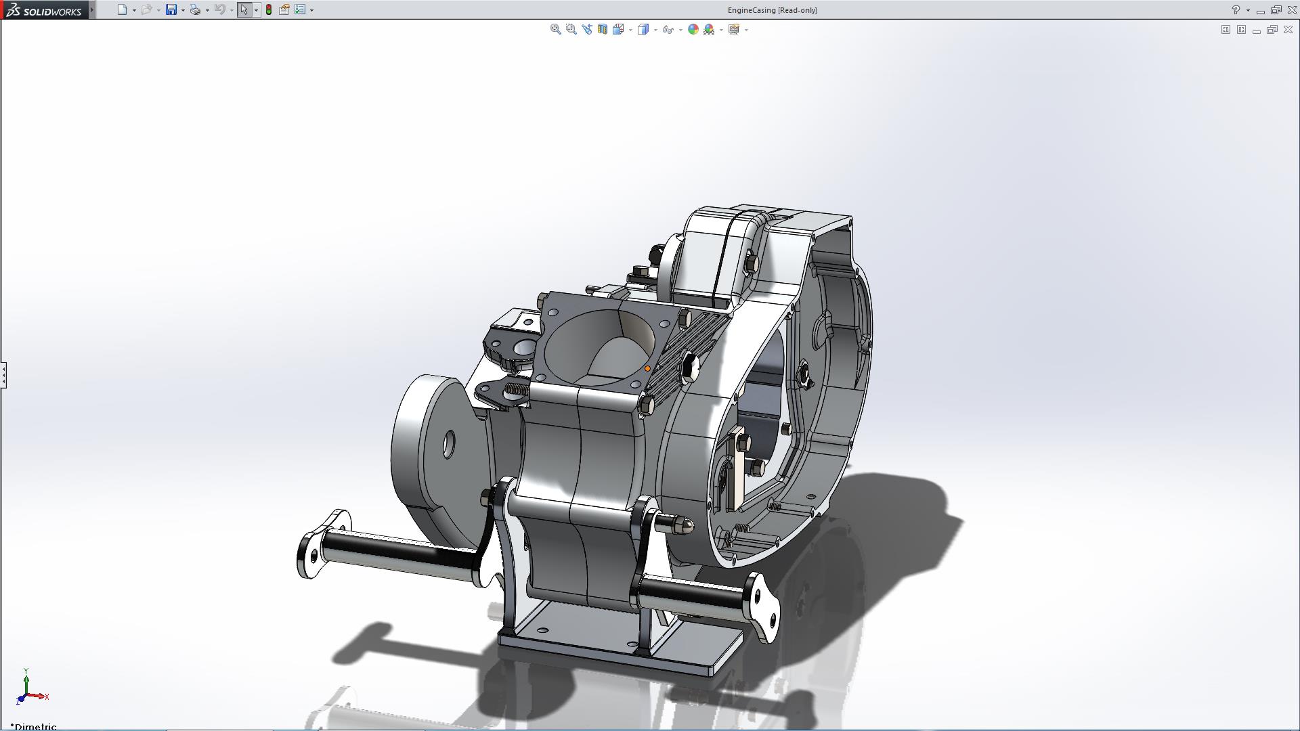Click the New document icon

[122, 9]
